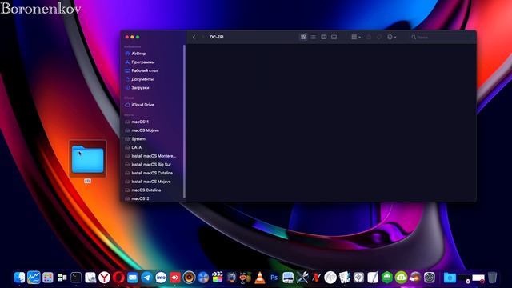
Task: Switch Finder to icon grid view
Action: pyautogui.click(x=303, y=37)
